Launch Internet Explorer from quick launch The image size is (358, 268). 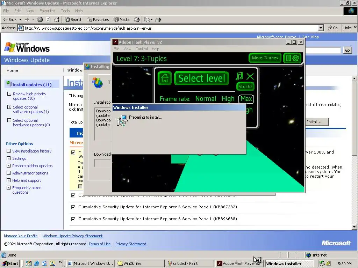36,263
